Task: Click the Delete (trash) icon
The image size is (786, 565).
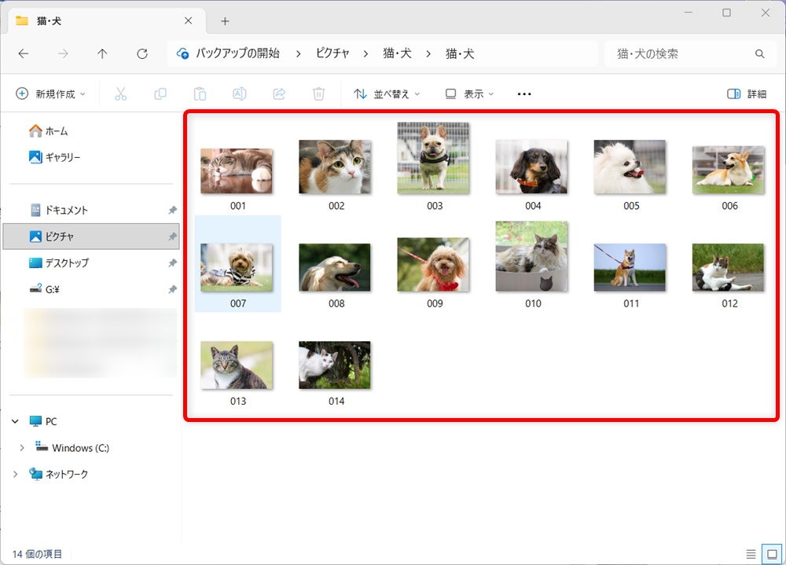Action: click(x=318, y=94)
